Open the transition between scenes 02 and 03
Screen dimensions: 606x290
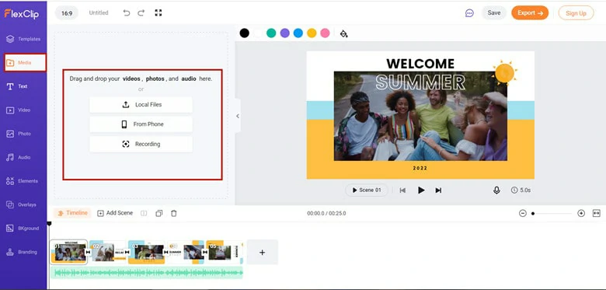coord(127,252)
